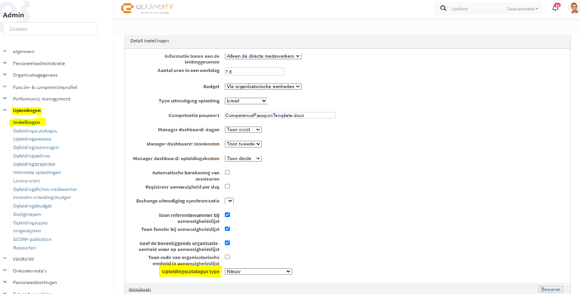
Task: Open the Geavanceerd search dropdown
Action: [x=522, y=8]
